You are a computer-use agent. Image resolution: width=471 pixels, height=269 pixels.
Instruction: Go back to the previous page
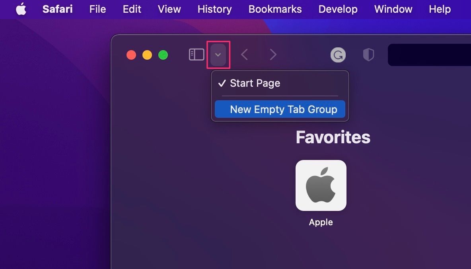point(245,55)
